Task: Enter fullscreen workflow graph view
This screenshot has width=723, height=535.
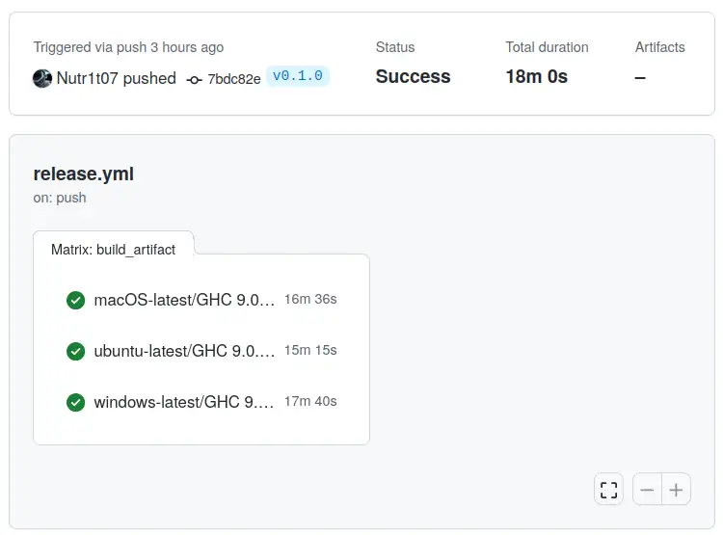Action: [x=608, y=490]
